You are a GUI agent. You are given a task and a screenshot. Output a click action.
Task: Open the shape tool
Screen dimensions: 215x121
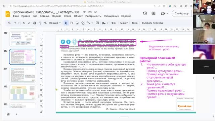point(83,23)
